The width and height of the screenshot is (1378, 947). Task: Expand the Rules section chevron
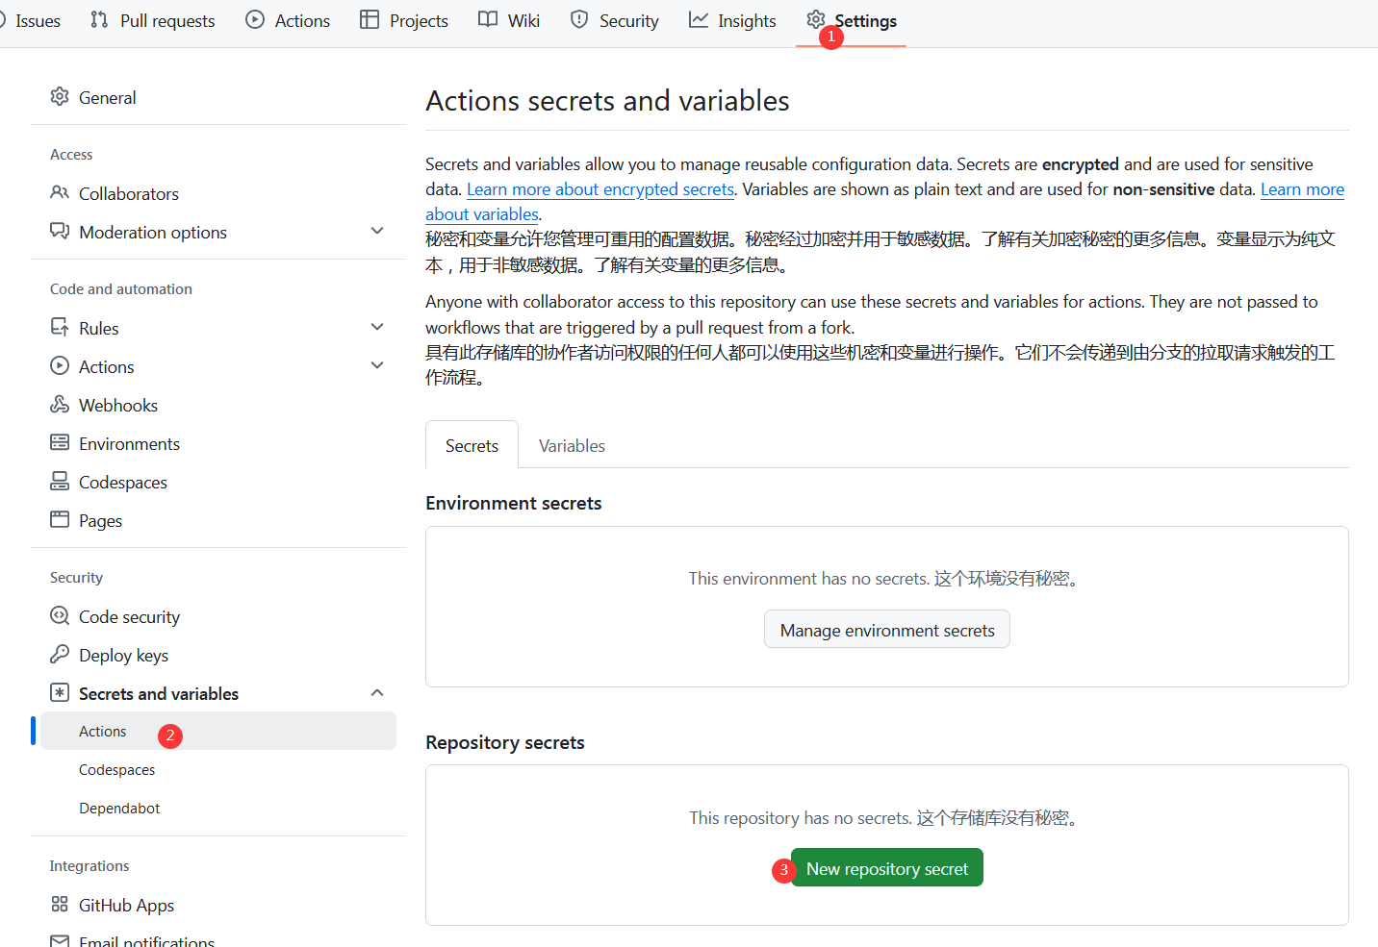pos(377,327)
